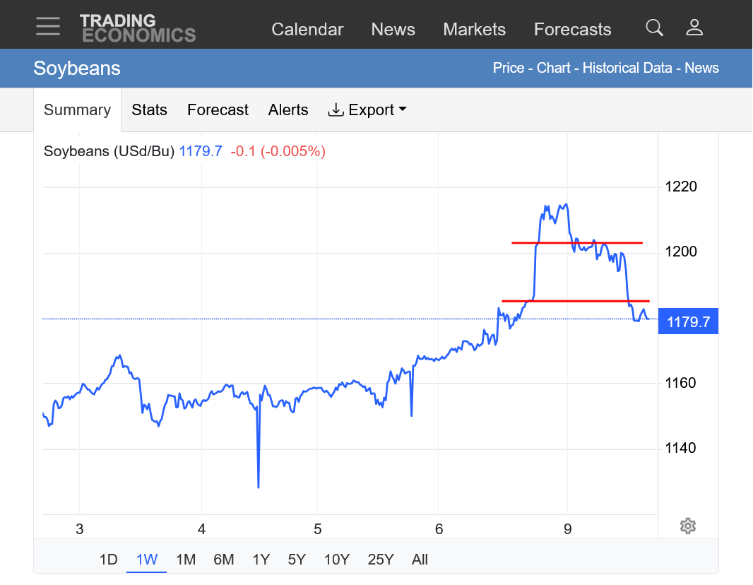The width and height of the screenshot is (753, 585).
Task: Click the current price label 1179.7
Action: click(x=688, y=324)
